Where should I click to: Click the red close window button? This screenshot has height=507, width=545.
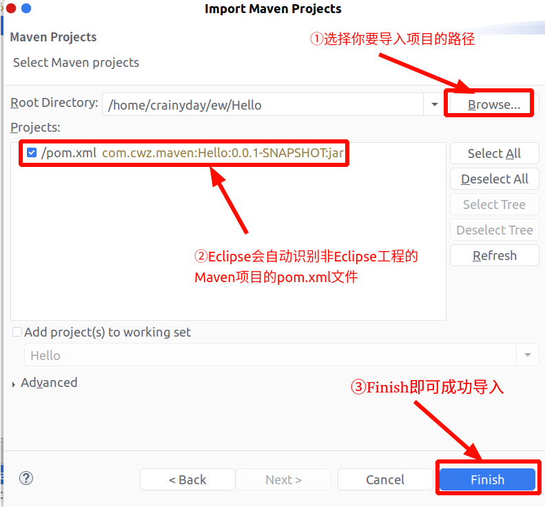point(11,8)
